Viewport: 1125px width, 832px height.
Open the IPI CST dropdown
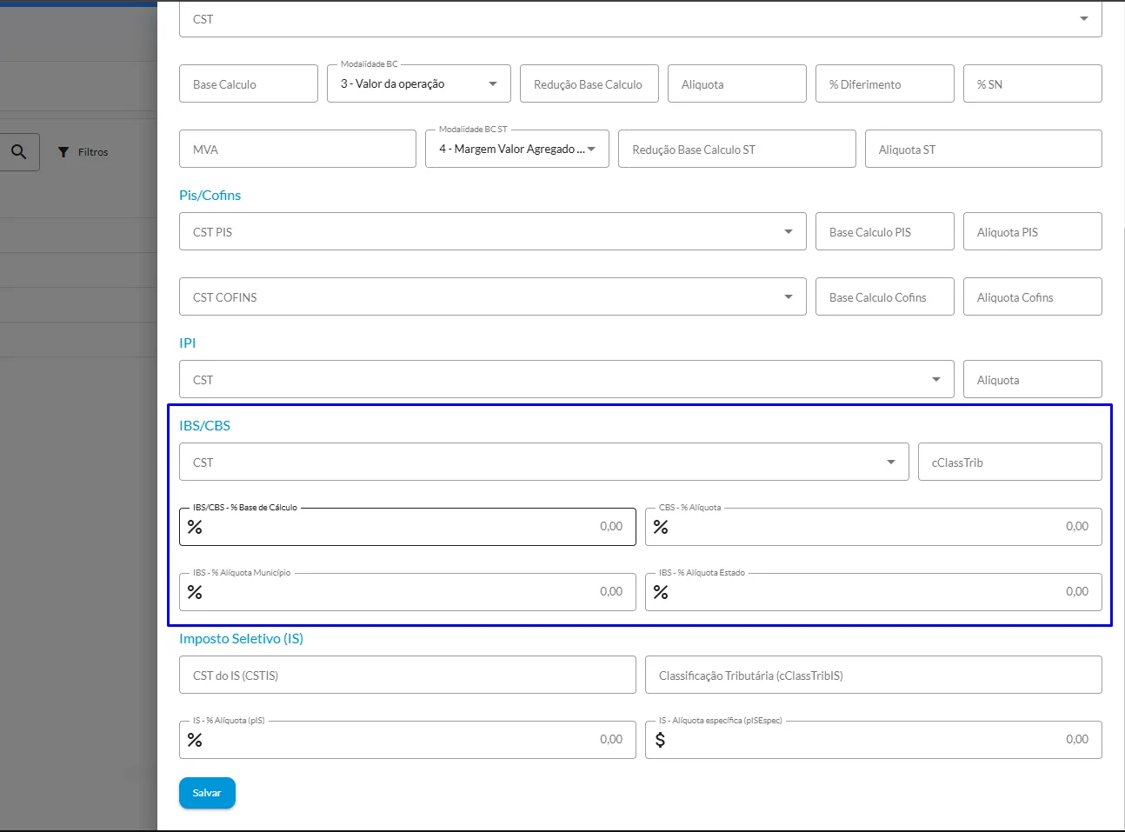pos(567,379)
